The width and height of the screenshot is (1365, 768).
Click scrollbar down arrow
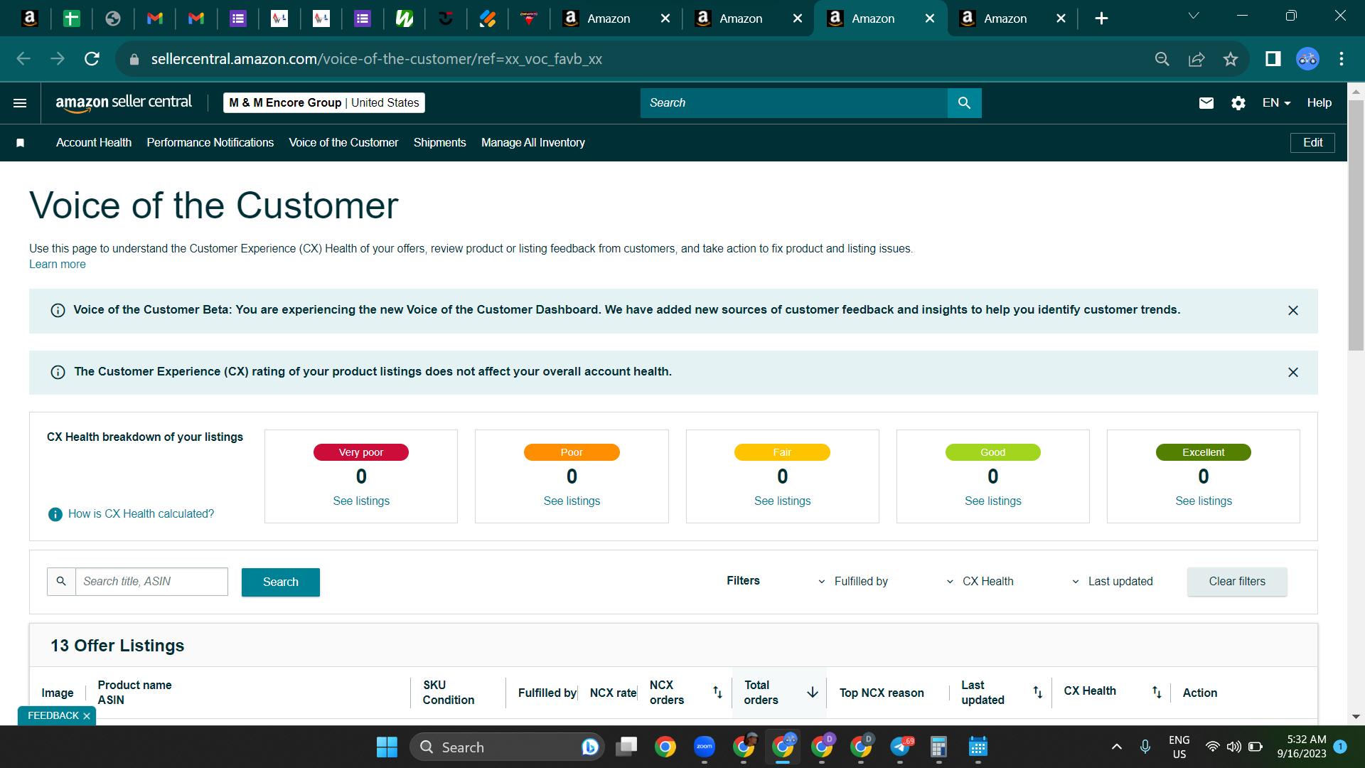(1356, 717)
